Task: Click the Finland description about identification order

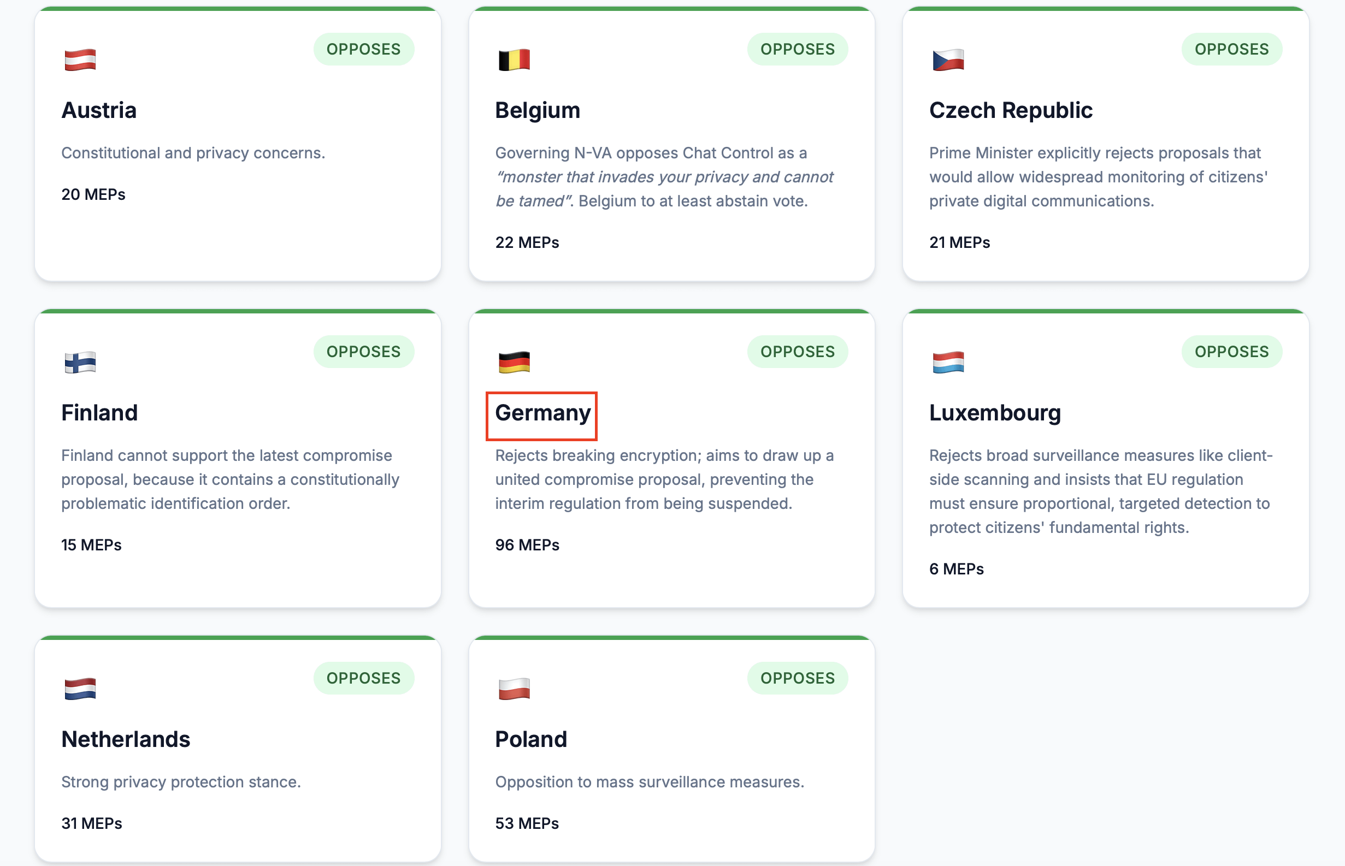Action: coord(230,479)
